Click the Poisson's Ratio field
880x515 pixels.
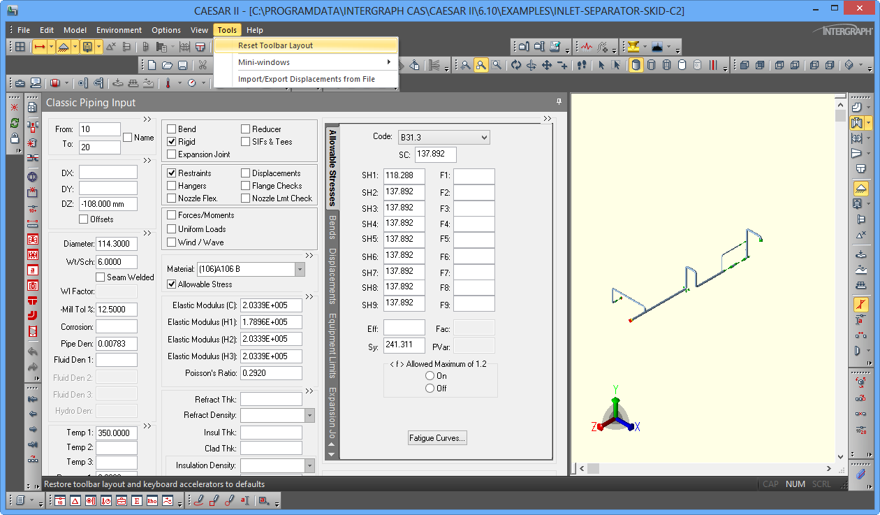tap(271, 373)
